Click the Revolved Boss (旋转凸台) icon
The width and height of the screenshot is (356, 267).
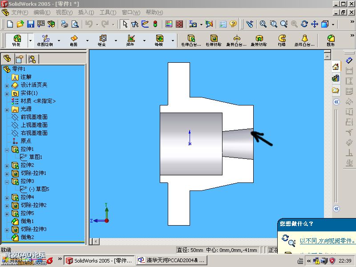pyautogui.click(x=236, y=40)
